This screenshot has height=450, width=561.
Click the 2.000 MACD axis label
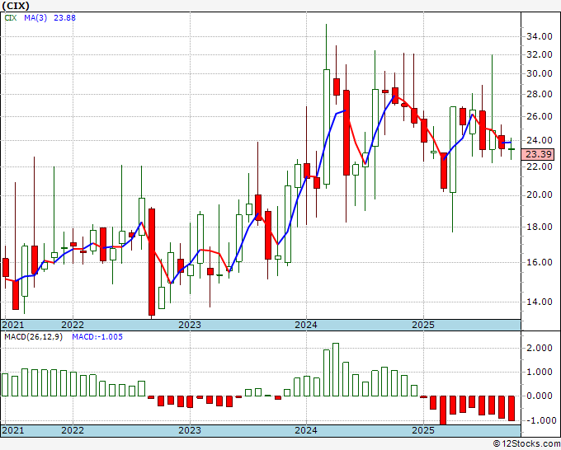tap(540, 349)
